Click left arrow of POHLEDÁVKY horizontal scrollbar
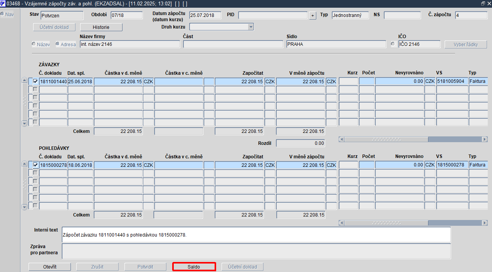The height and width of the screenshot is (272, 492). tap(341, 223)
